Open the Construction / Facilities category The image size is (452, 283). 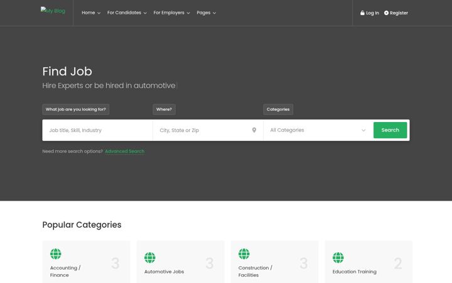click(x=275, y=262)
